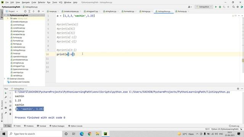The width and height of the screenshot is (244, 137).
Task: Click PyCharm icon in taskbar
Action: (x=105, y=134)
